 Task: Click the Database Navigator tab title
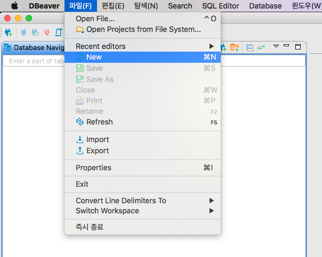click(x=39, y=48)
